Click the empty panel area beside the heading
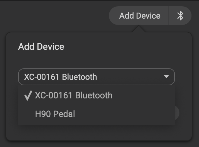This screenshot has height=147, width=199. [x=127, y=47]
